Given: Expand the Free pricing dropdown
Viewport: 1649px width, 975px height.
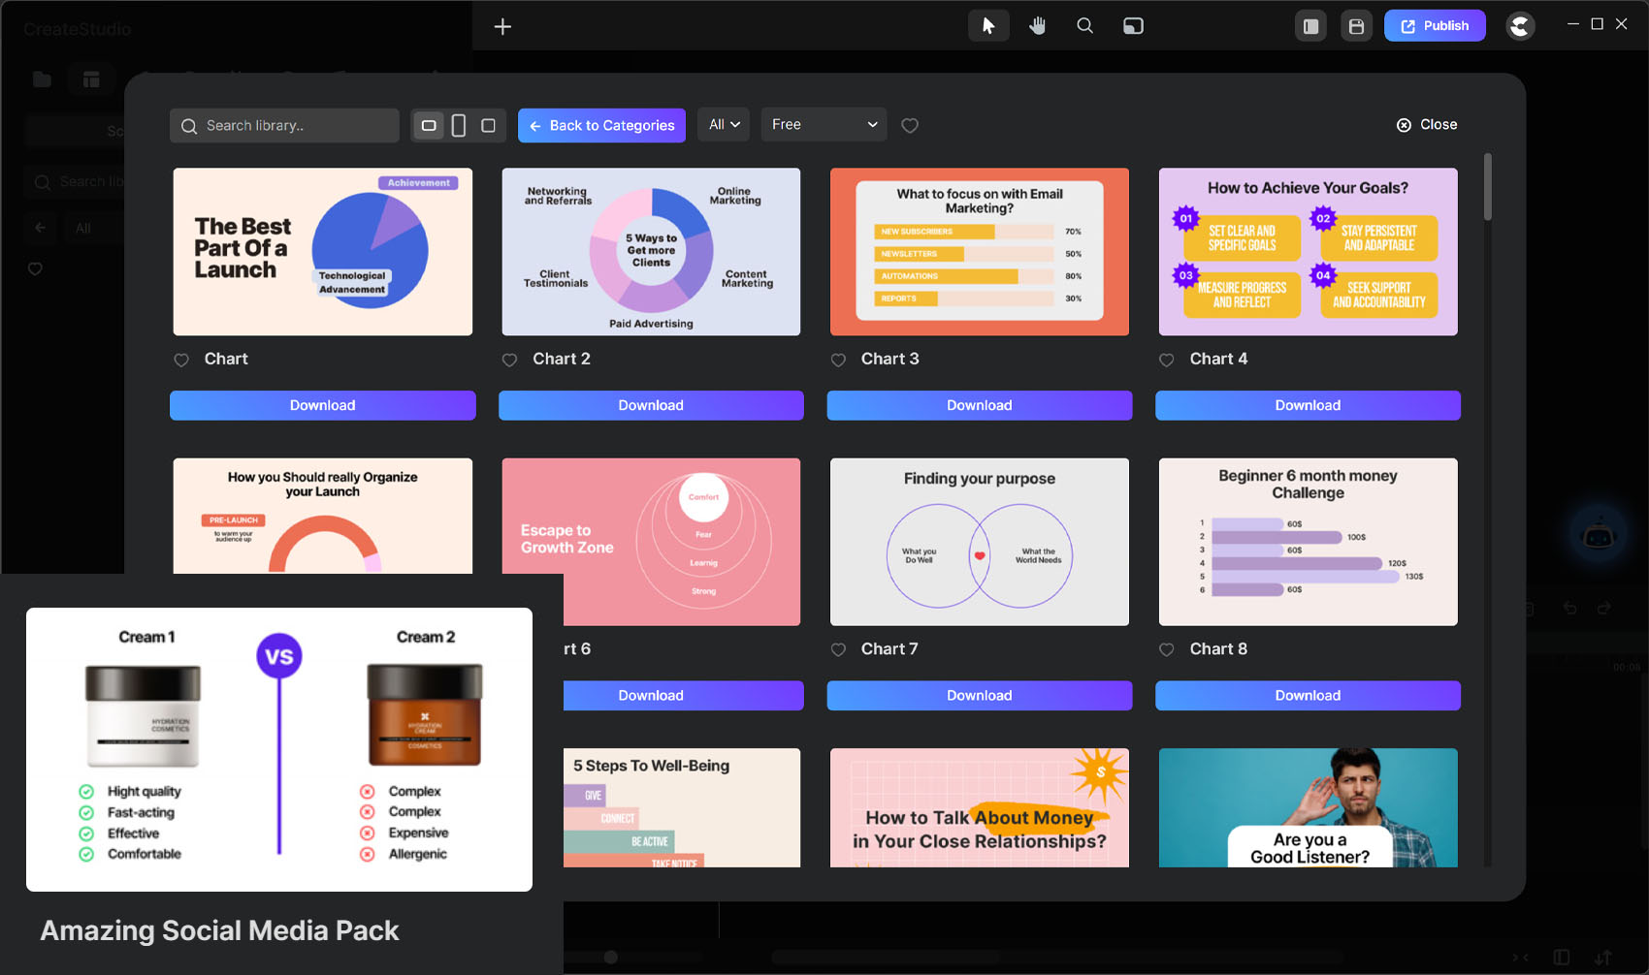Looking at the screenshot, I should 824,125.
